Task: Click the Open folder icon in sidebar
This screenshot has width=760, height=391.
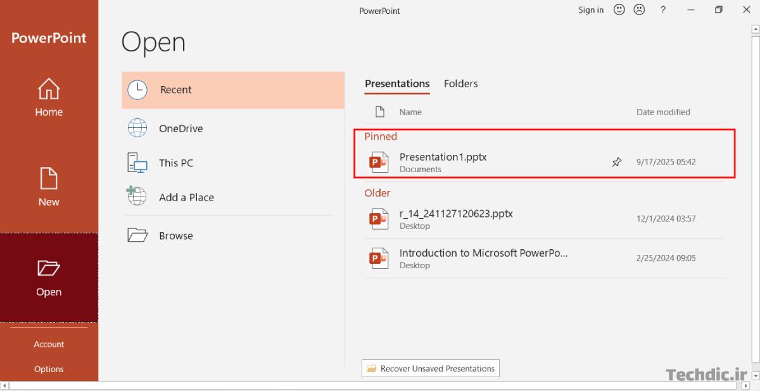Action: click(x=49, y=268)
